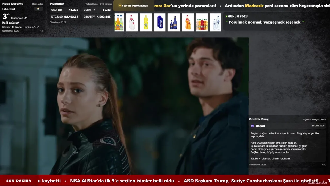Click the weather cloud-sun icon
The height and width of the screenshot is (186, 330).
click(x=38, y=9)
